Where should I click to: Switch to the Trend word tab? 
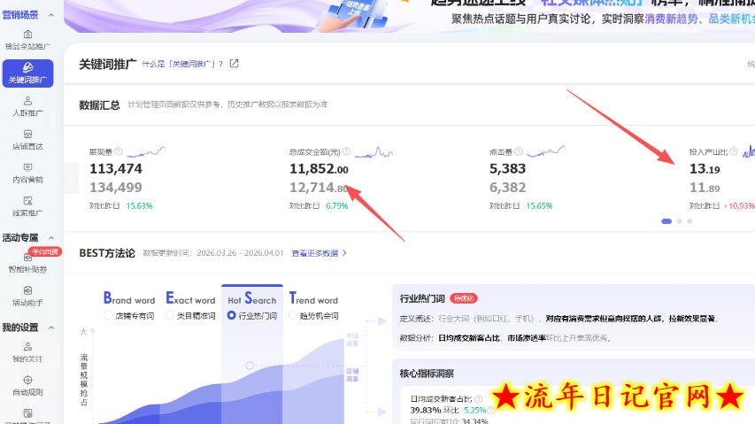[313, 298]
